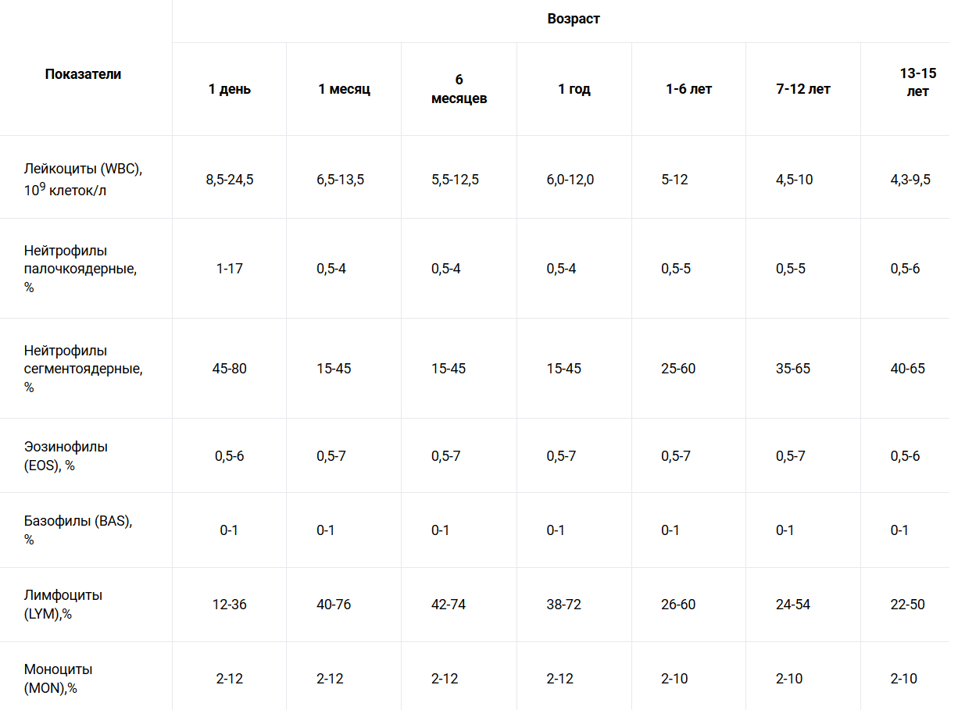Click the Возраст table header
Viewport: 958px width, 710px height.
click(574, 19)
